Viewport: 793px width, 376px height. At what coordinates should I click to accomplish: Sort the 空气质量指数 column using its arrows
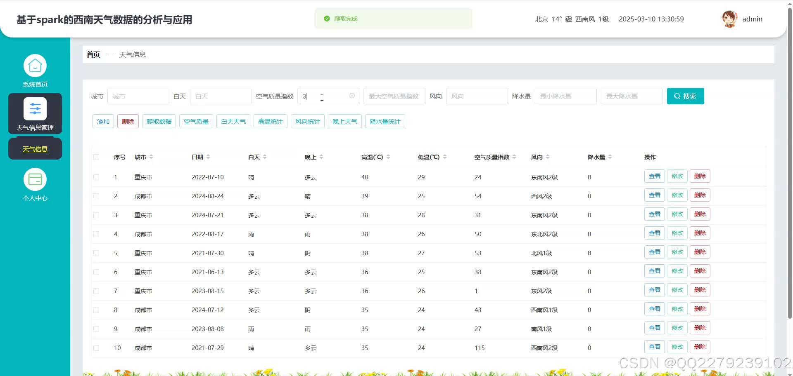[x=514, y=157]
